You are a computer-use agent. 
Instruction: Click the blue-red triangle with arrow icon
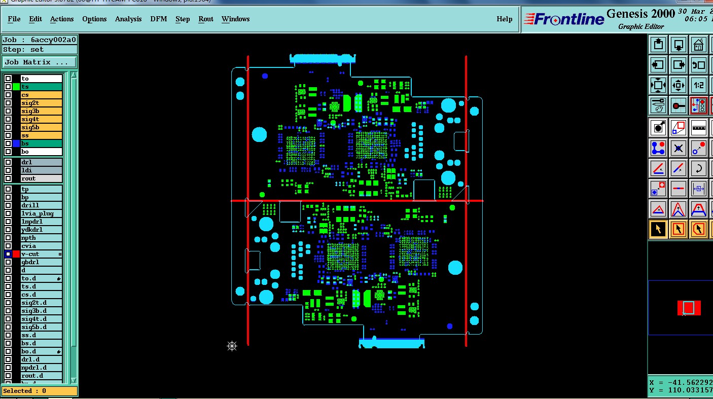(x=658, y=209)
